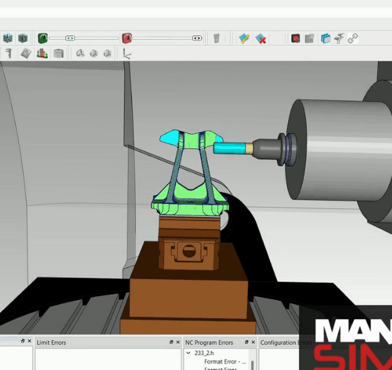The image size is (392, 370).
Task: Click the blue stacked windows icon
Action: (x=325, y=39)
